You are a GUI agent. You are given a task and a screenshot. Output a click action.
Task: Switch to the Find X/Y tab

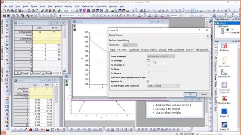click(190, 50)
